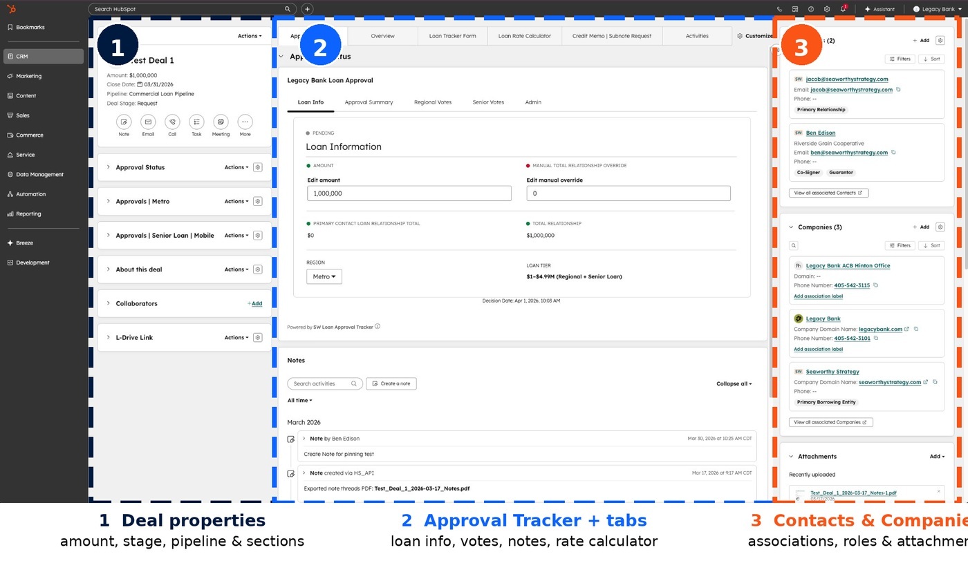The image size is (968, 561).
Task: Remove the Test_Deal_1 attachment with X
Action: point(938,491)
